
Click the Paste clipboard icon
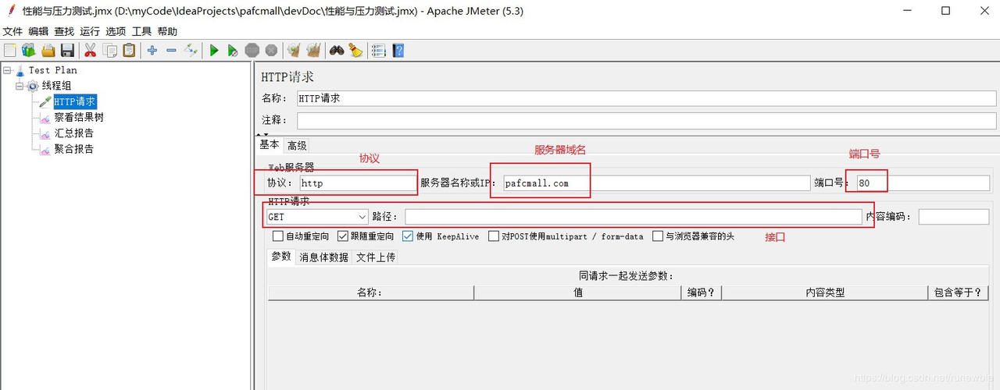click(129, 51)
